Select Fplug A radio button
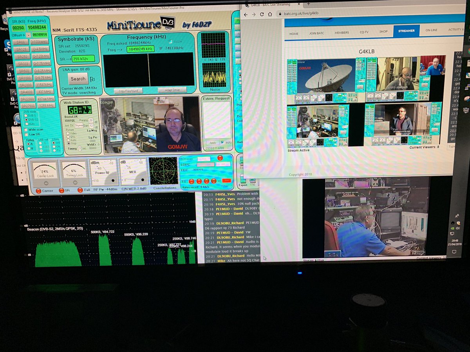 coord(28,144)
